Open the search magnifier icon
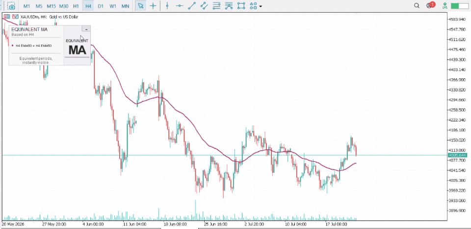Image resolution: width=471 pixels, height=229 pixels. [417, 6]
